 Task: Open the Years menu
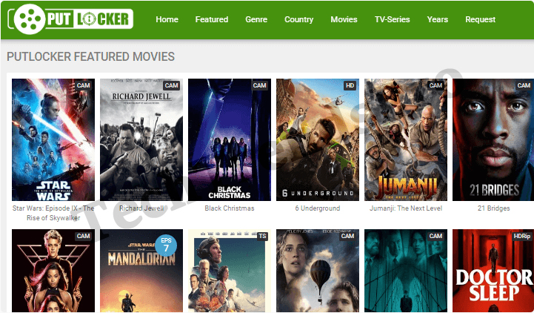pyautogui.click(x=437, y=19)
